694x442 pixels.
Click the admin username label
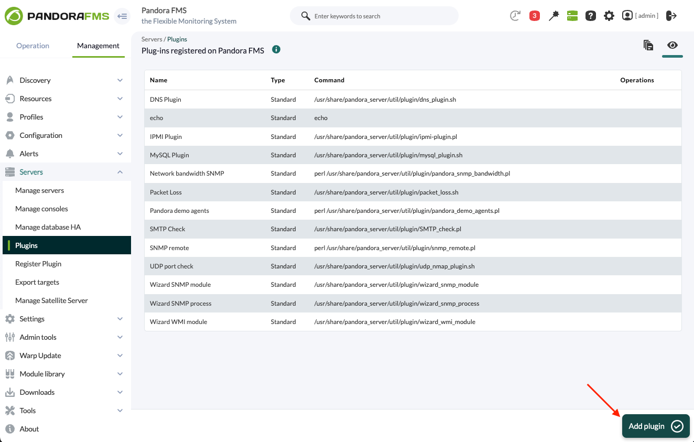(647, 16)
